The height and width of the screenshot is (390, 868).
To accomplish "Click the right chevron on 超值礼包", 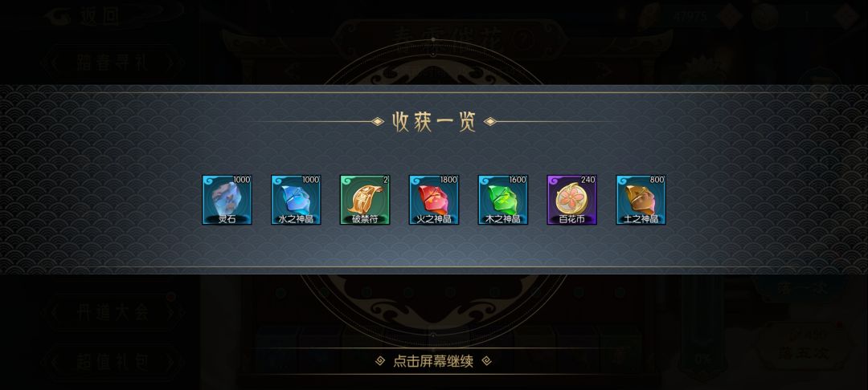I will click(x=170, y=362).
